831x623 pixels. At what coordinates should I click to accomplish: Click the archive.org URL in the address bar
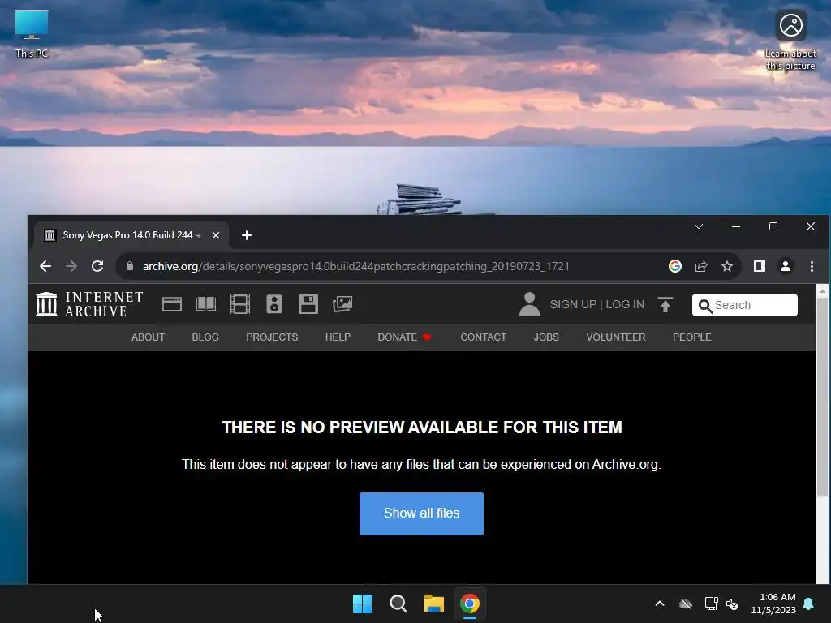[x=355, y=266]
